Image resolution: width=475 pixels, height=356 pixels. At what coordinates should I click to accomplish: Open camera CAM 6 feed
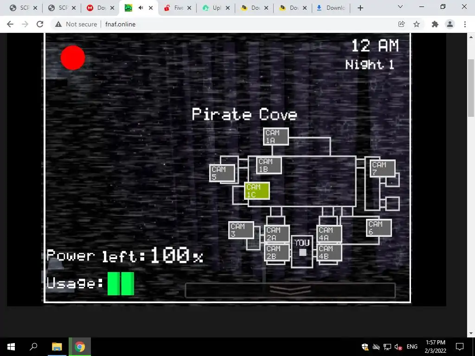point(379,228)
